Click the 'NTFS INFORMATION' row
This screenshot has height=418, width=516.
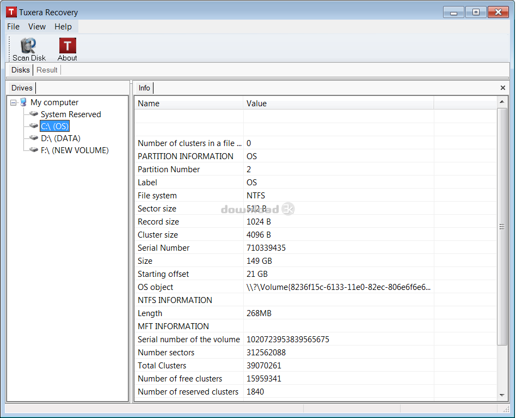(315, 300)
